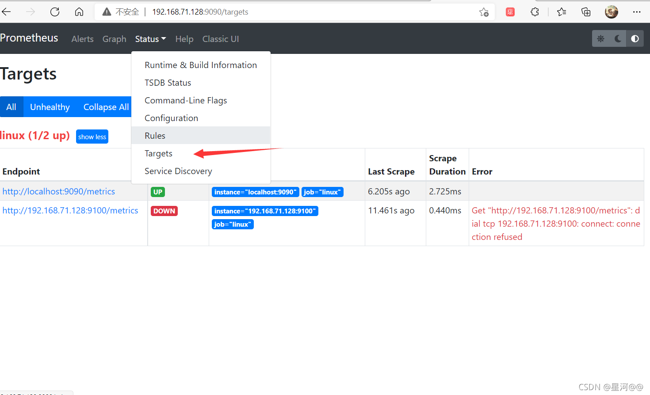Focus the browser address bar URL
650x395 pixels.
coord(200,12)
